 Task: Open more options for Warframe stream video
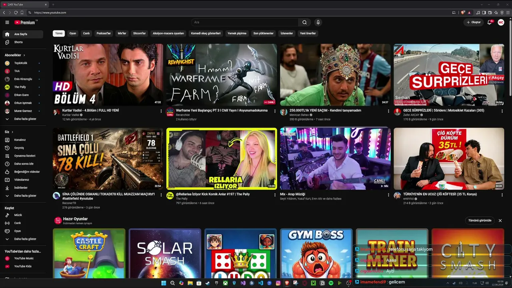pyautogui.click(x=275, y=111)
